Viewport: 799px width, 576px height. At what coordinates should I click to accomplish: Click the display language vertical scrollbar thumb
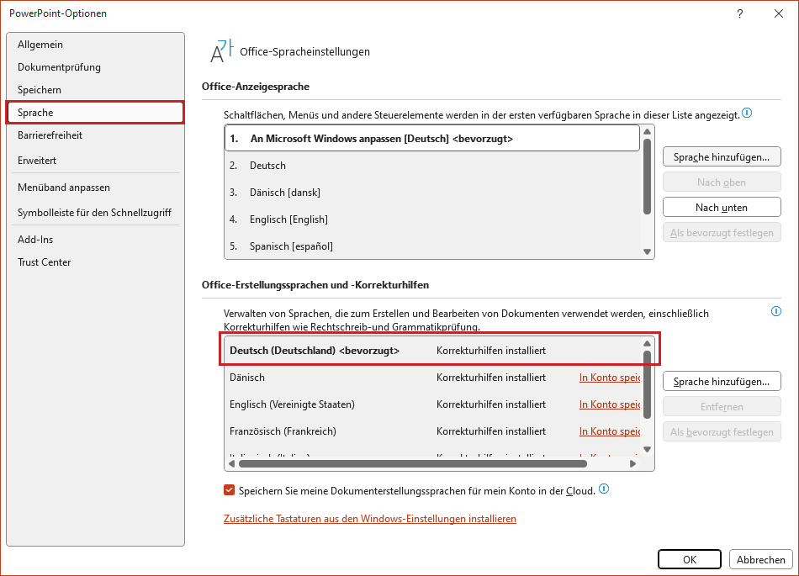tap(647, 177)
